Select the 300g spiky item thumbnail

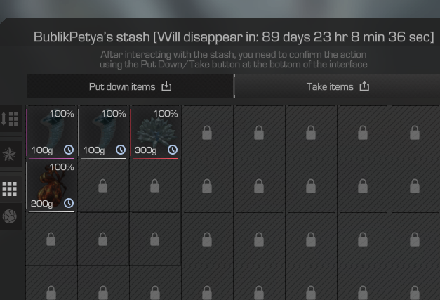tap(155, 132)
